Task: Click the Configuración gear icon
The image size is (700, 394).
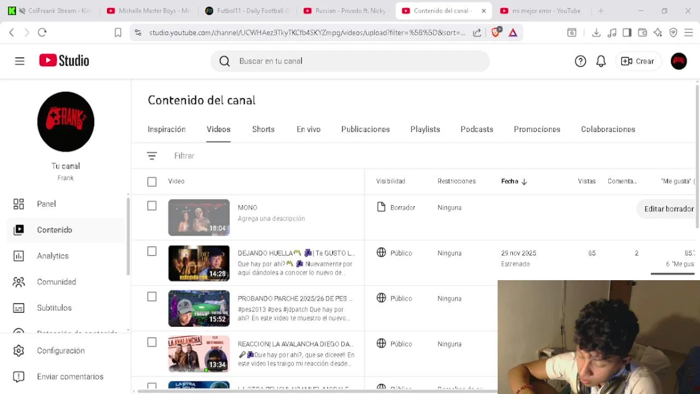Action: click(19, 351)
